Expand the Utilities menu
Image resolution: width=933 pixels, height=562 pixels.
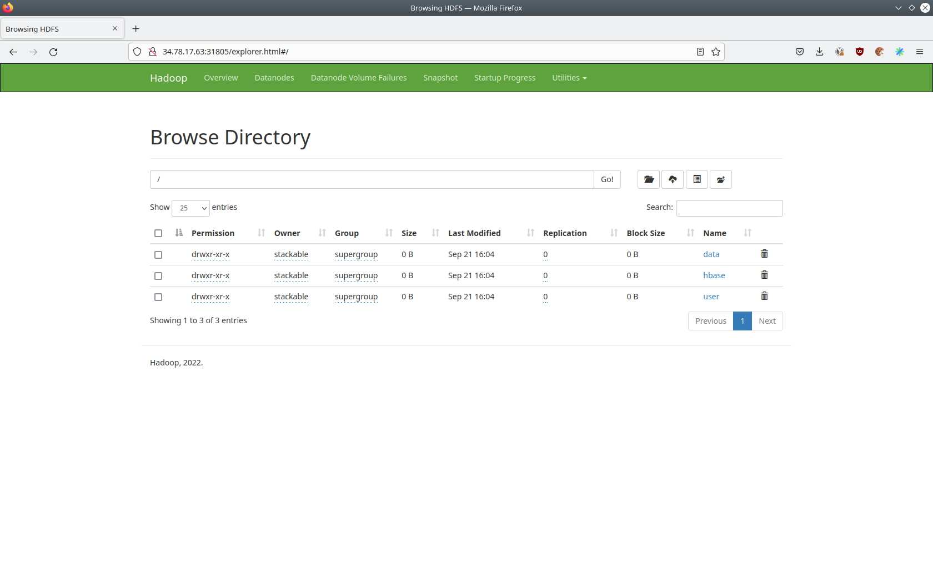(x=569, y=78)
